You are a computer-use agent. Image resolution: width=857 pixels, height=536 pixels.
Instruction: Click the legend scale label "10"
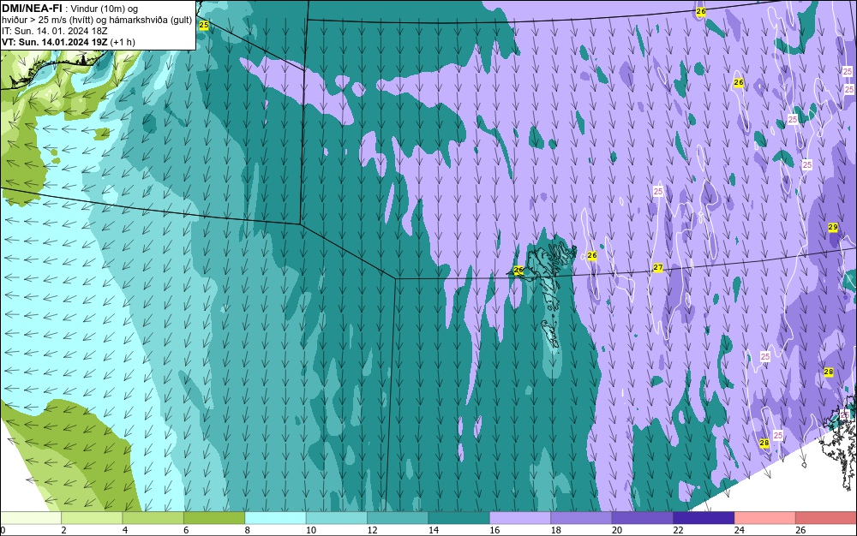coord(311,530)
